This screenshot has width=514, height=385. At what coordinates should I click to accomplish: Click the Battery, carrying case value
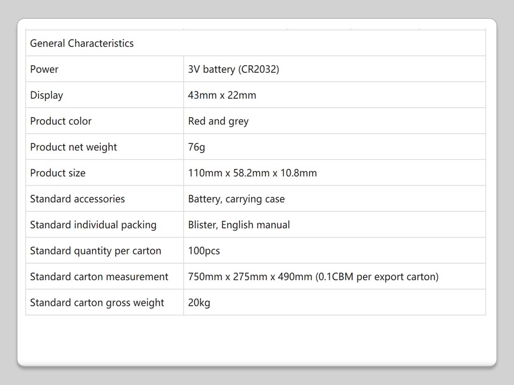click(236, 199)
